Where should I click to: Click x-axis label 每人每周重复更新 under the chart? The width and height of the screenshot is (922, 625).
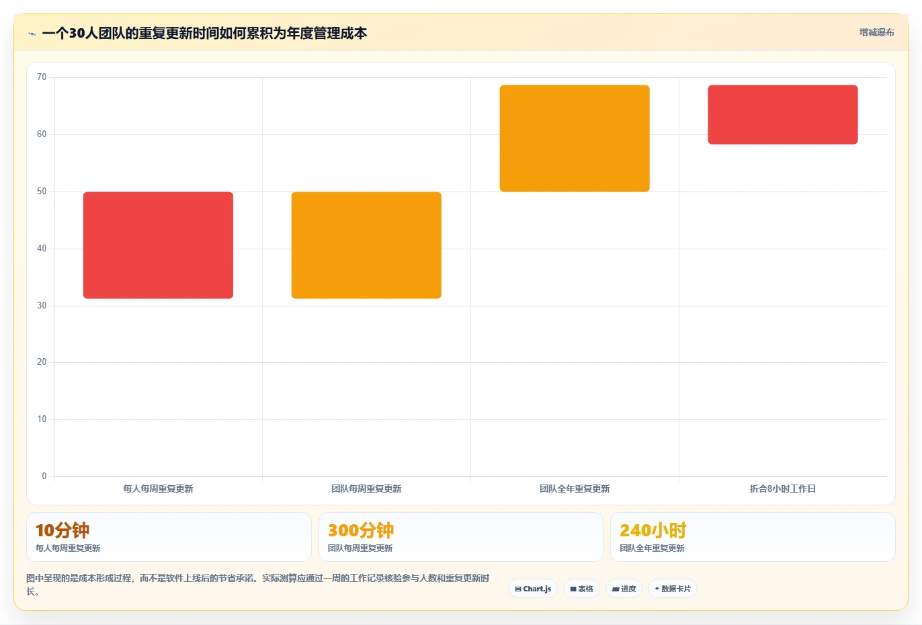click(158, 489)
